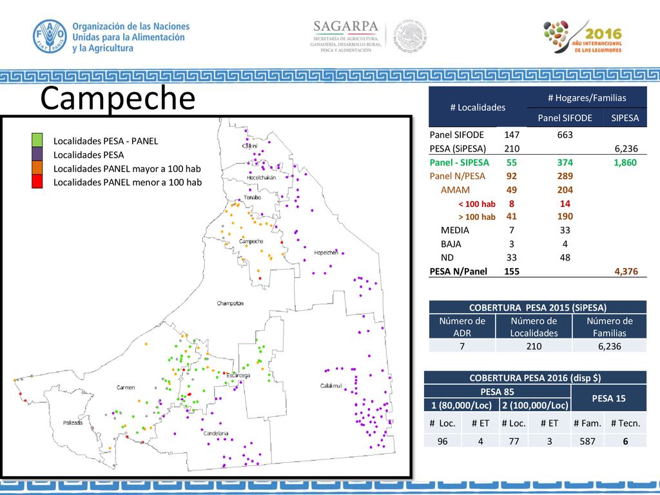Click the red '< 100 hab' row label
This screenshot has width=660, height=495.
pos(477,204)
